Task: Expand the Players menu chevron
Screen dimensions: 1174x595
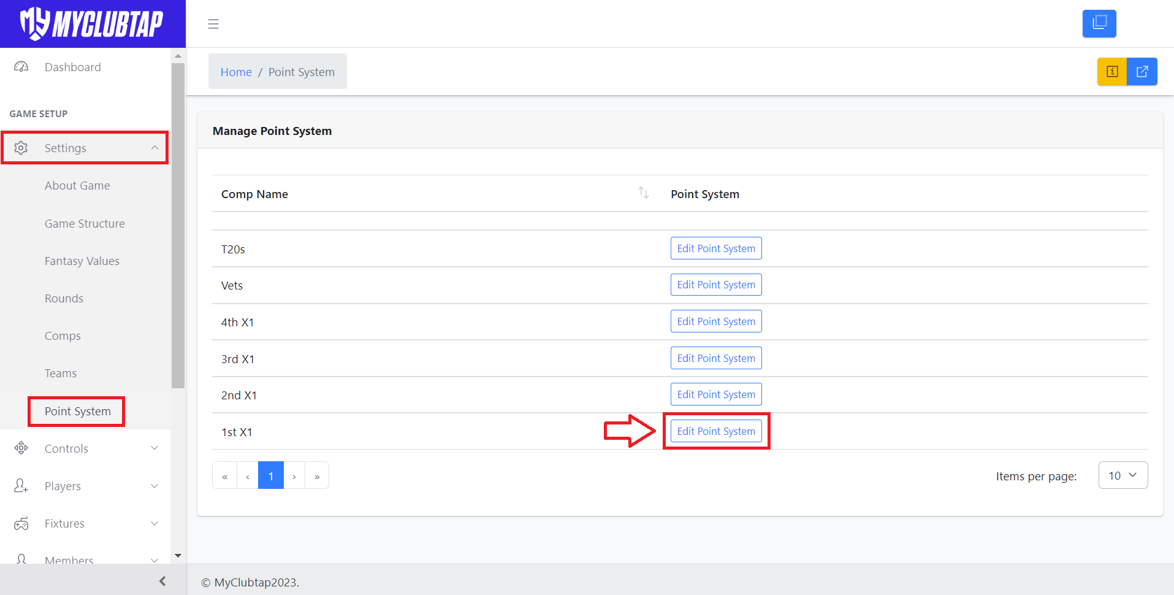Action: click(x=154, y=486)
